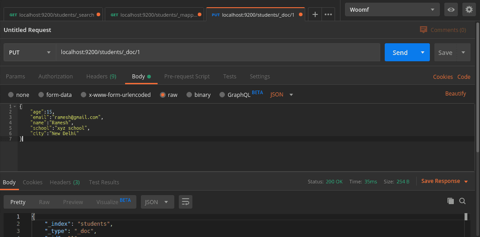Click the environment quick look eye icon

450,9
